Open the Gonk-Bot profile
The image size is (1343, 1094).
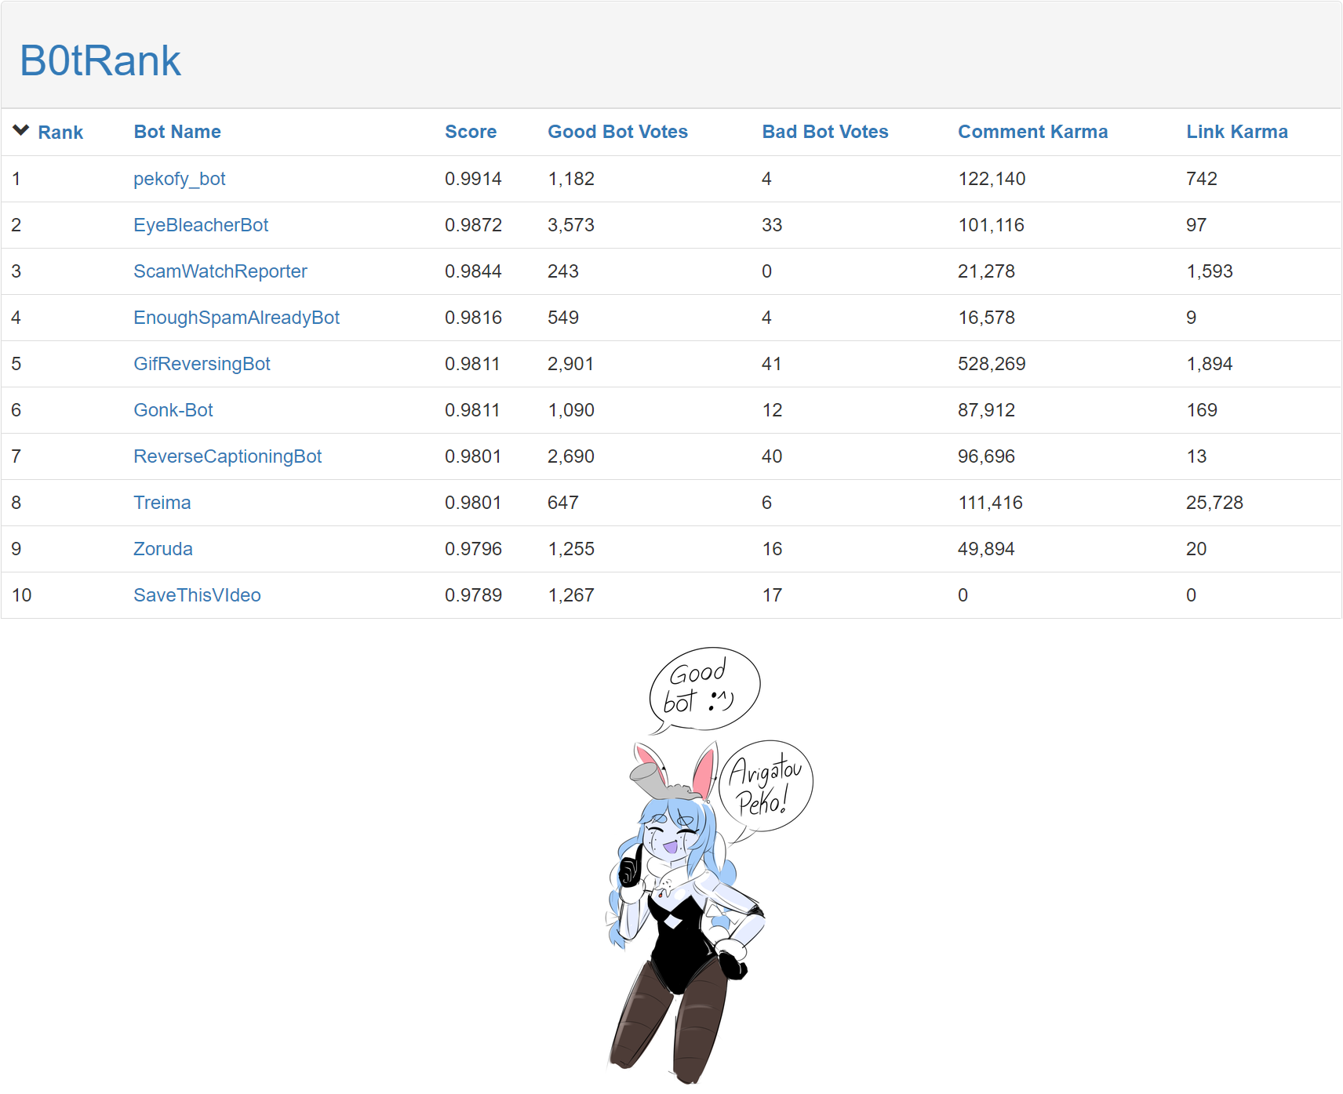173,410
